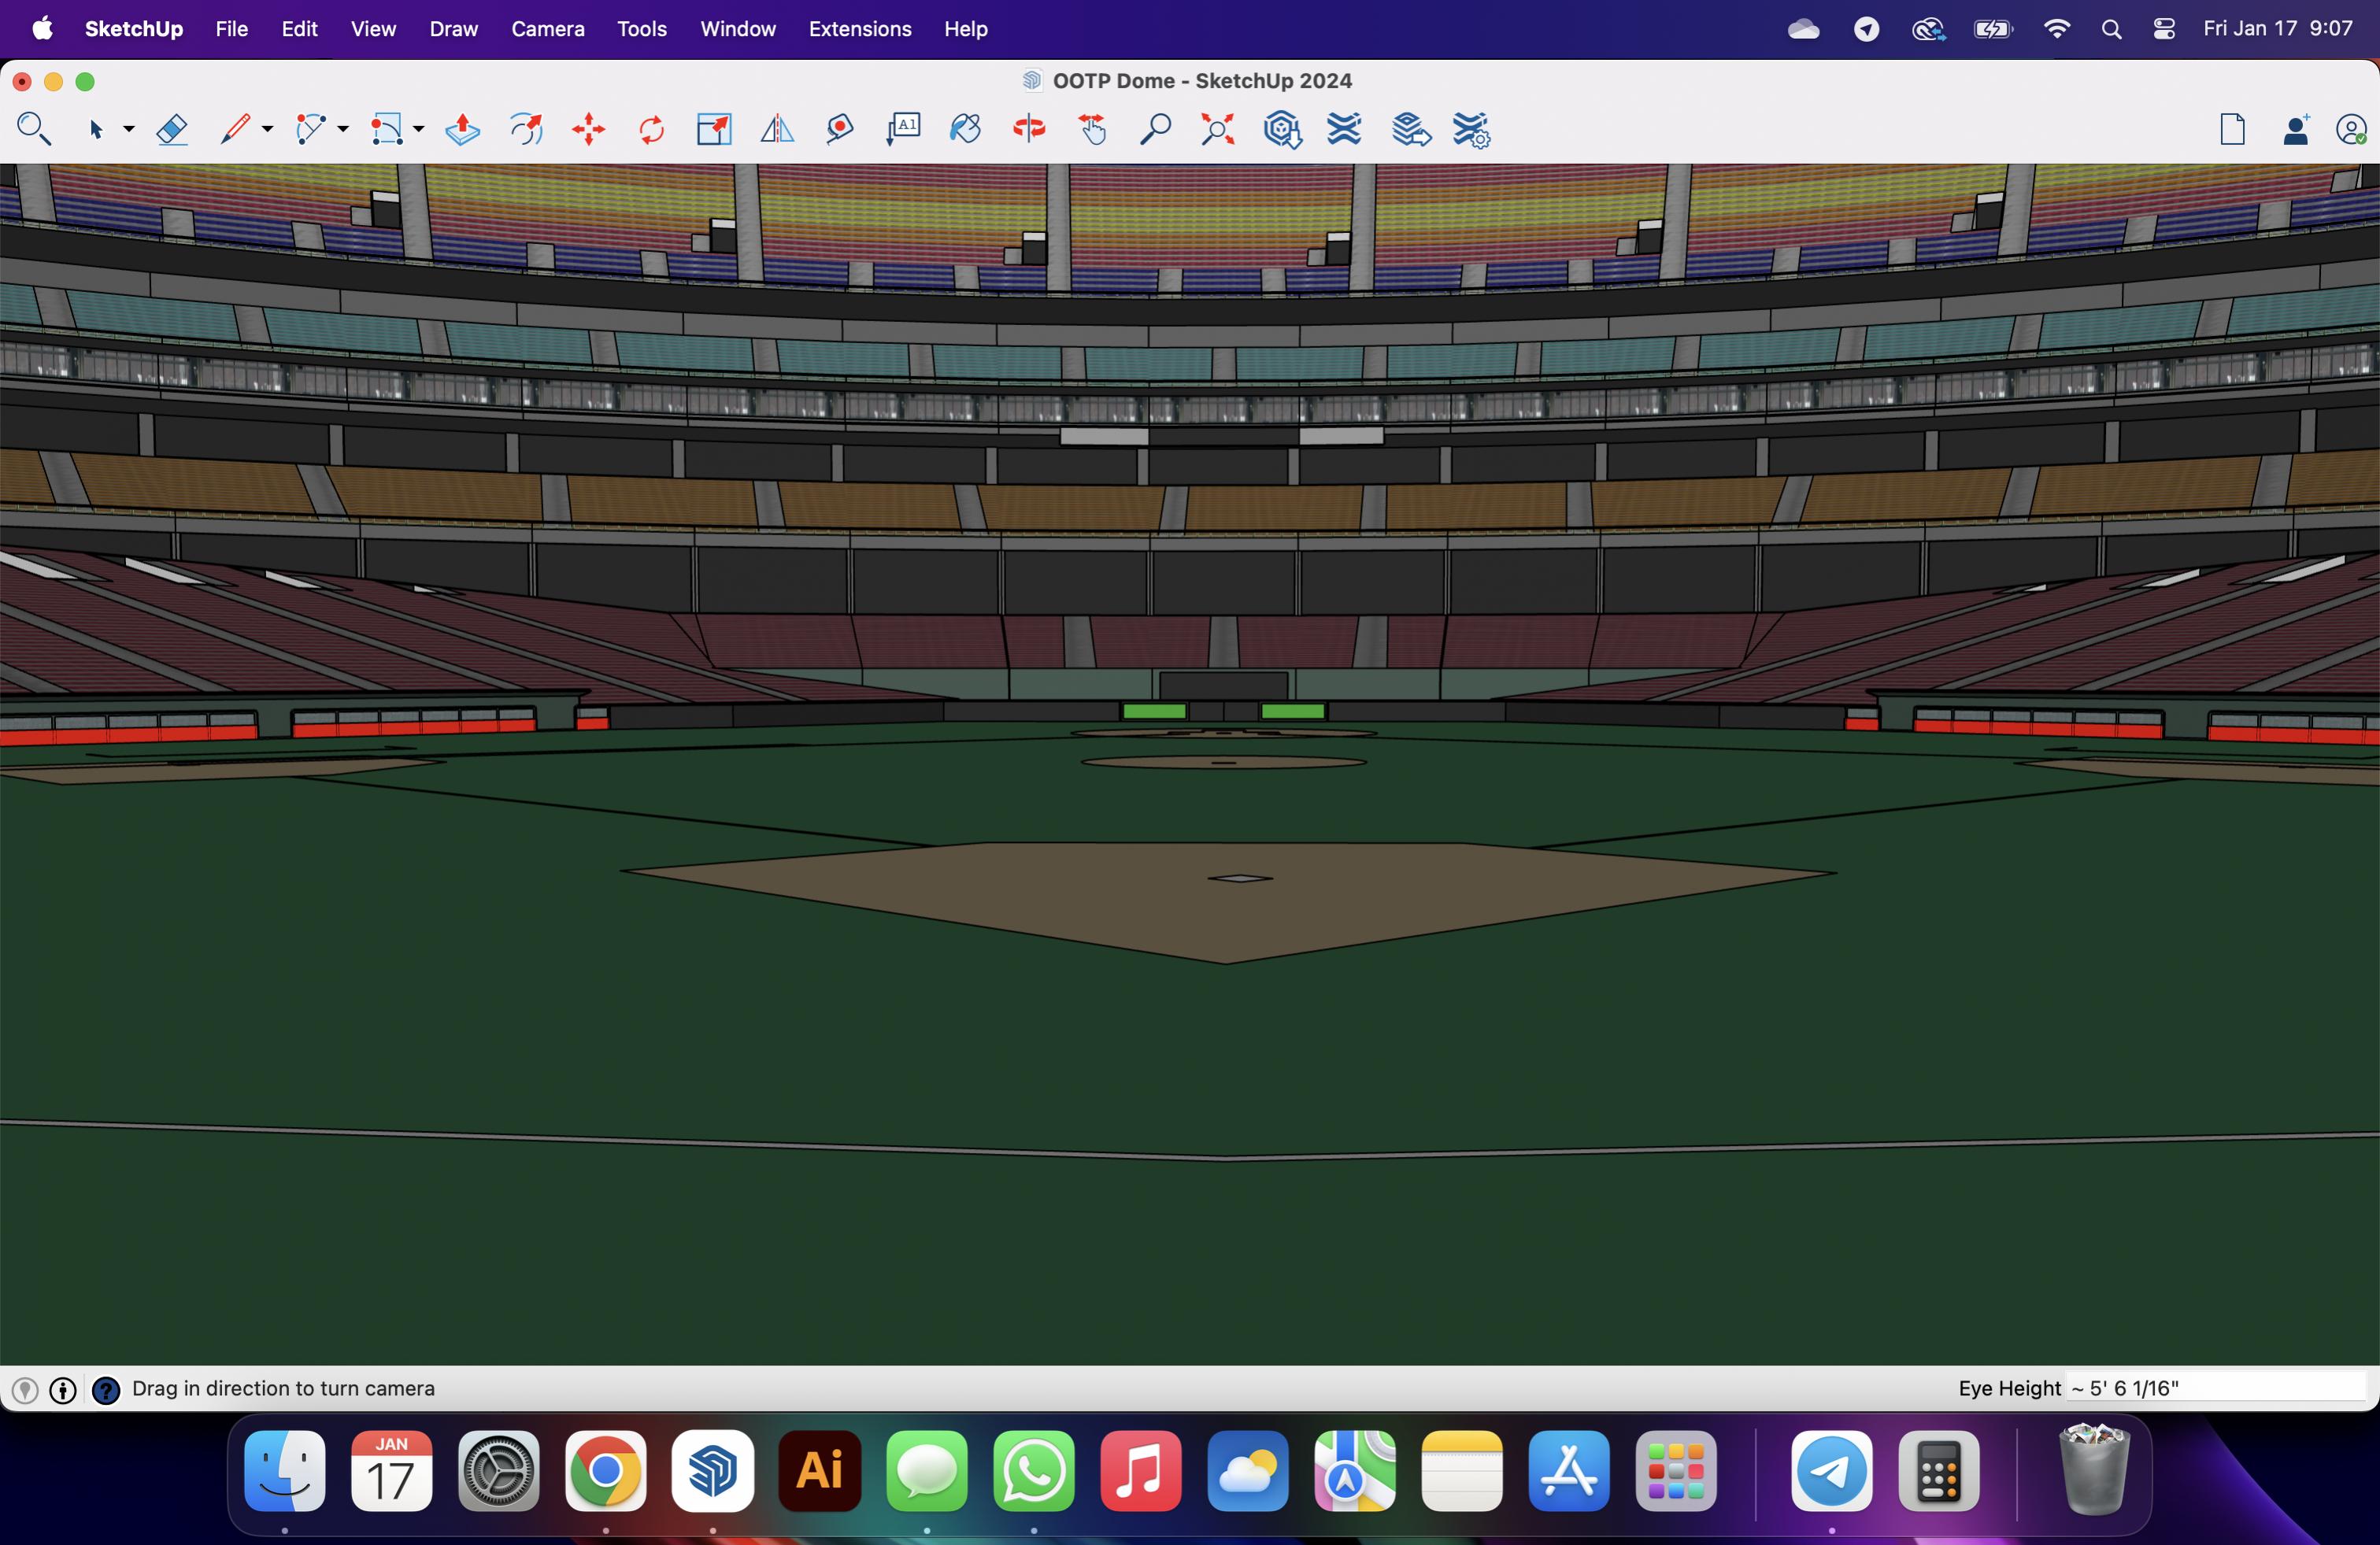Select the Flip mirror tool
The image size is (2380, 1545).
pyautogui.click(x=777, y=130)
